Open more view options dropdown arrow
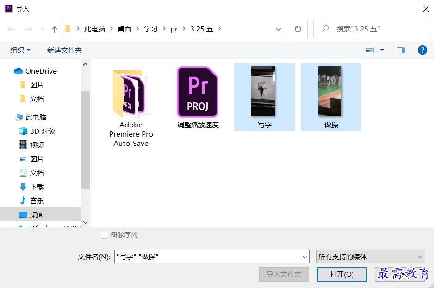This screenshot has height=288, width=434. [x=382, y=50]
